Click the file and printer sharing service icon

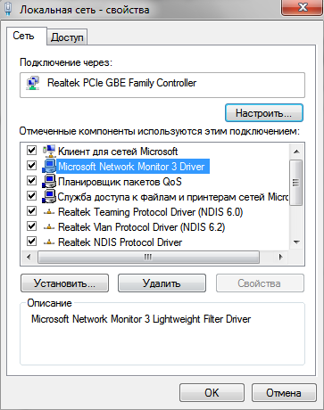49,196
